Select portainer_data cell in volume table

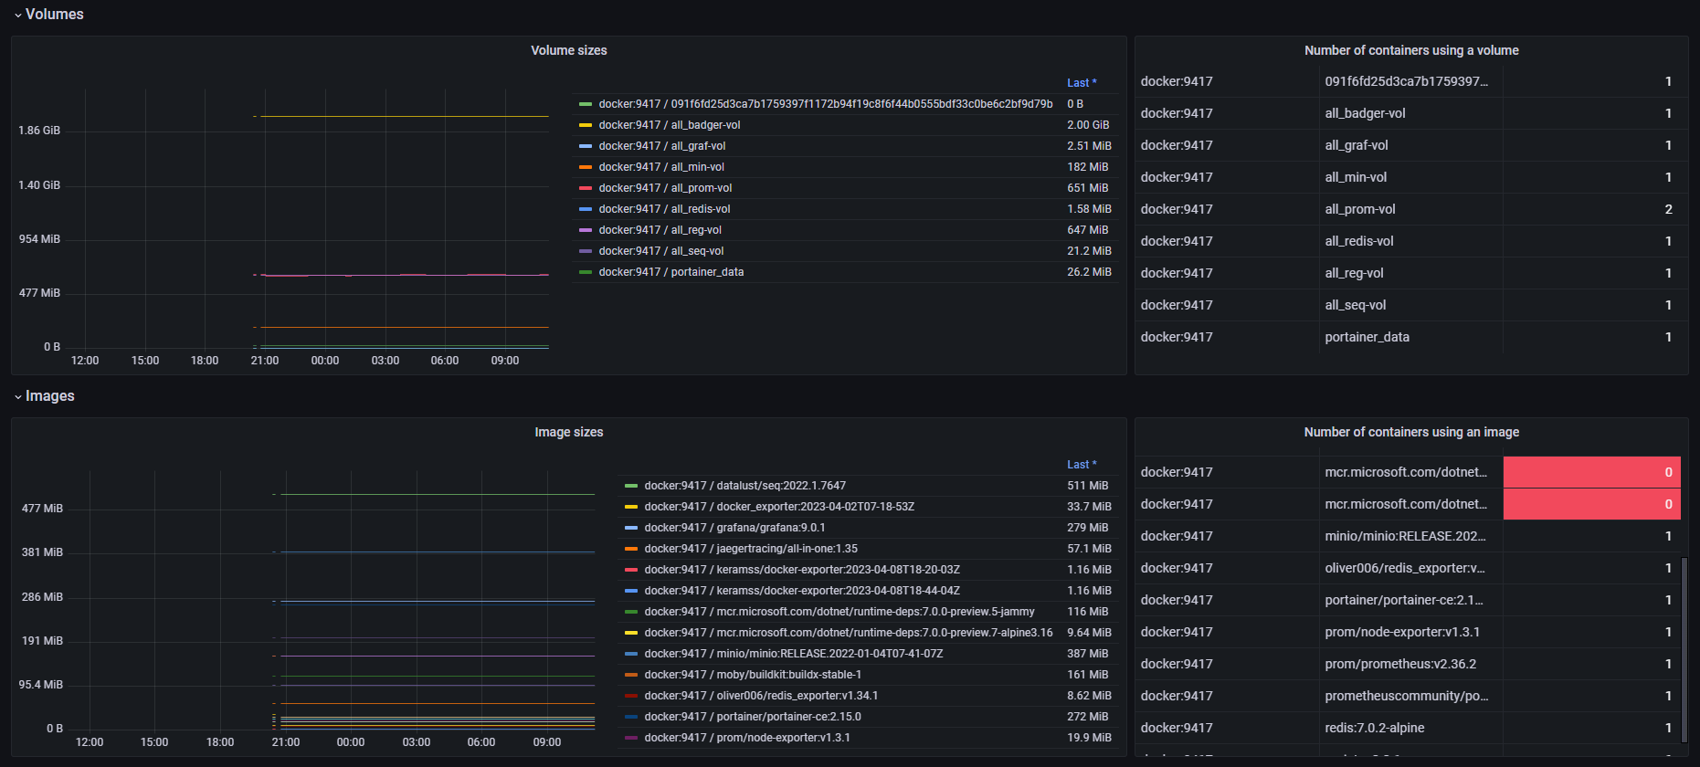pyautogui.click(x=1410, y=337)
